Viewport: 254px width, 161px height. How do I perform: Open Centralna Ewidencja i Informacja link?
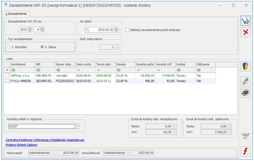coord(45,140)
